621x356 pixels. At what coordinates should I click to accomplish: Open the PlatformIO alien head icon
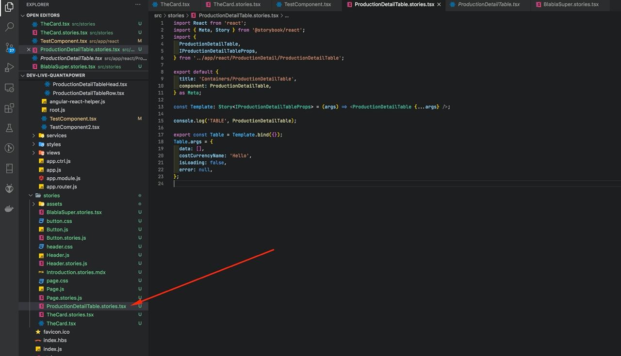[x=9, y=188]
